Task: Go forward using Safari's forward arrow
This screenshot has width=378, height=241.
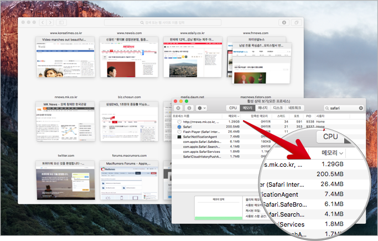Action: point(50,22)
